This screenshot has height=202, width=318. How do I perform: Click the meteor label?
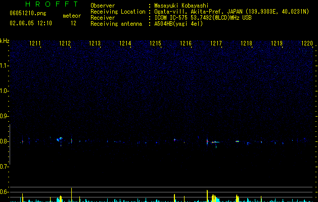pos(72,16)
